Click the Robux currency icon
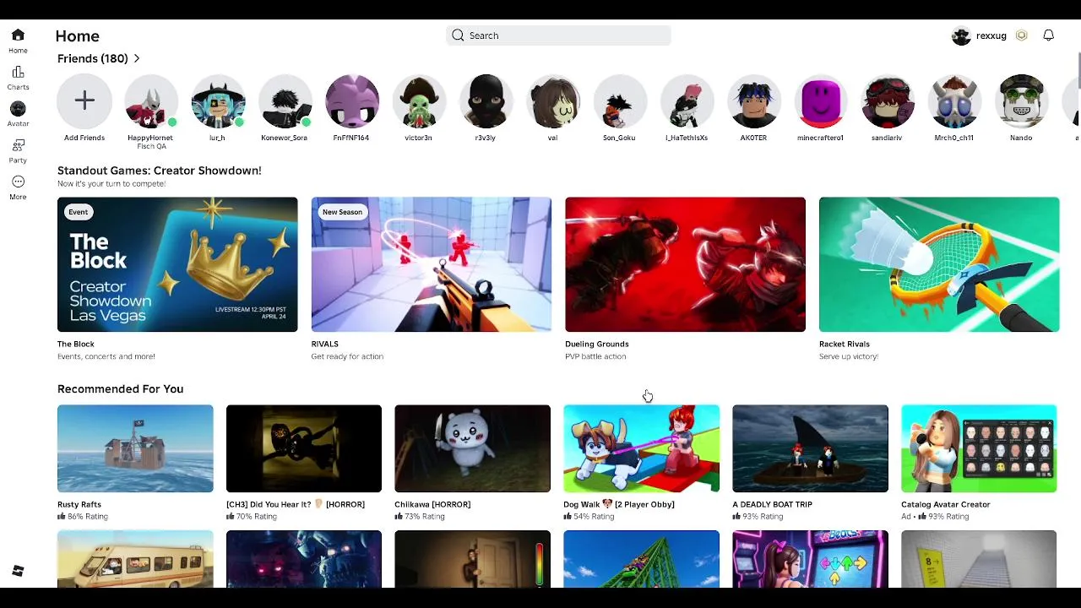This screenshot has width=1081, height=608. tap(1022, 35)
